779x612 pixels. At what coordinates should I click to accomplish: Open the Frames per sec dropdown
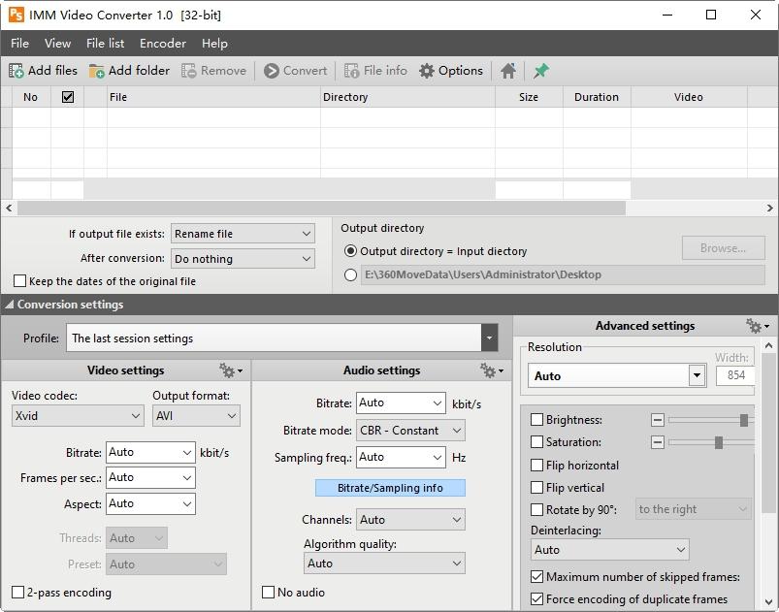click(x=150, y=478)
